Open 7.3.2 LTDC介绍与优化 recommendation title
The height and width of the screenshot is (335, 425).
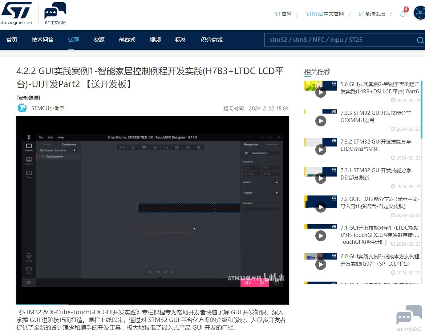pyautogui.click(x=376, y=145)
